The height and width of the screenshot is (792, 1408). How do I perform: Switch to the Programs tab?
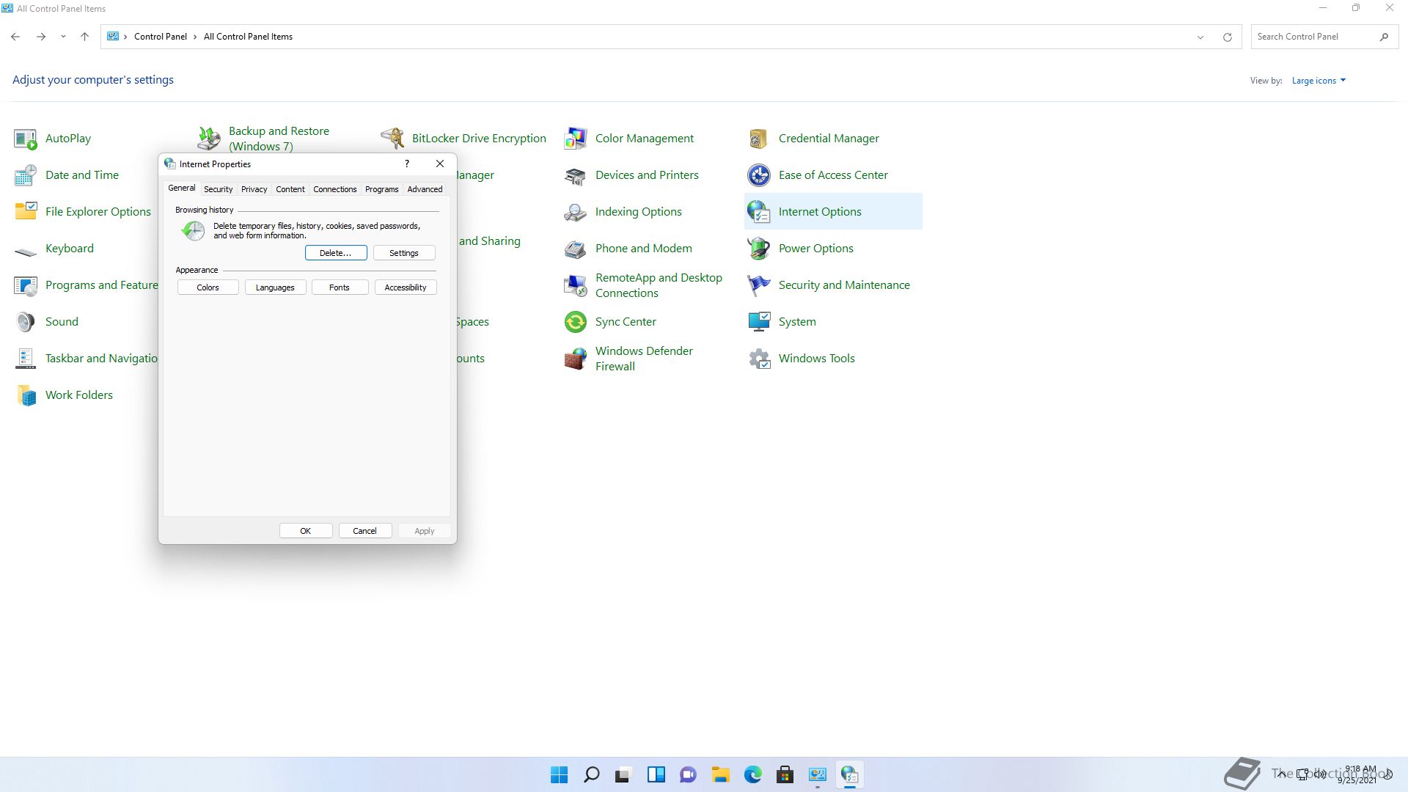[x=381, y=189]
